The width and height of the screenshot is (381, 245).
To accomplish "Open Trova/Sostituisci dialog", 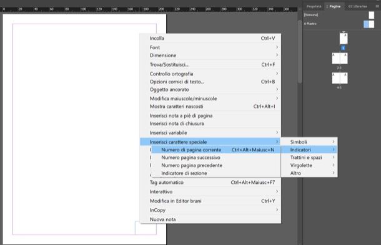I will pyautogui.click(x=210, y=65).
